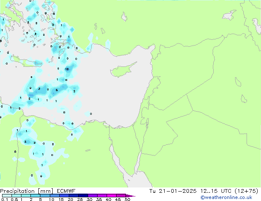
Task: Click the 2–5 mm legend swatch
Action: pyautogui.click(x=35, y=196)
